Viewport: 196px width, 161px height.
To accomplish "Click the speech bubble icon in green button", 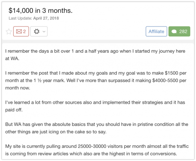I will click(174, 32).
